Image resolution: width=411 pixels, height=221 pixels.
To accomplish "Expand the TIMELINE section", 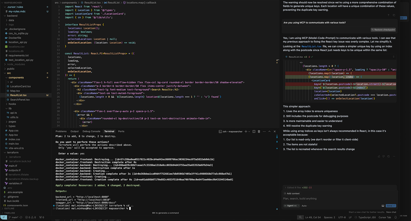I will pyautogui.click(x=10, y=213).
